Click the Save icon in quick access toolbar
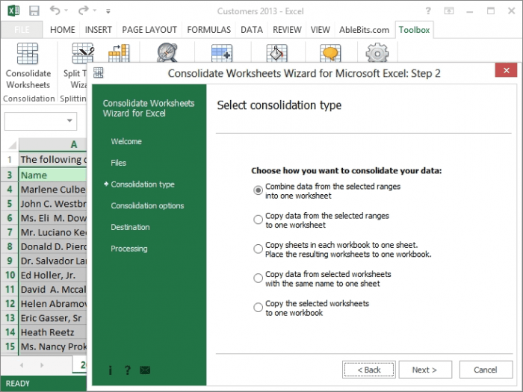The height and width of the screenshot is (392, 523). tap(34, 11)
